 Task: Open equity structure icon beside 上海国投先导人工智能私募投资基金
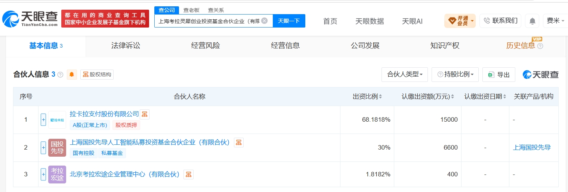[x=239, y=142]
